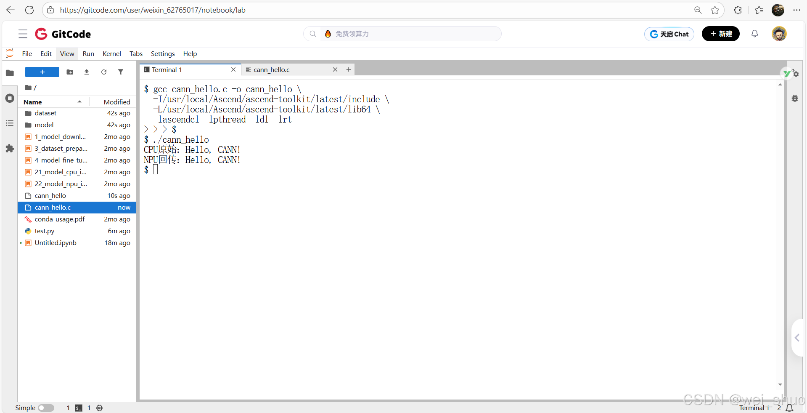Viewport: 807px width, 413px height.
Task: Create a new folder icon
Action: coord(70,72)
